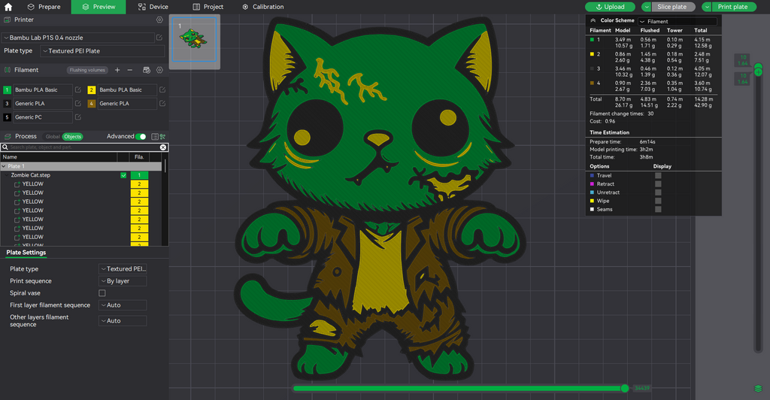This screenshot has height=400, width=770.
Task: Toggle Seams display checkbox
Action: (658, 209)
